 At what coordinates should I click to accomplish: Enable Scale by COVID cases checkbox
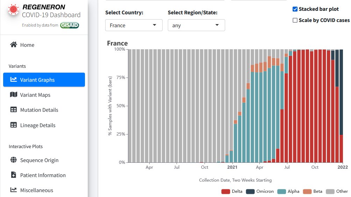295,20
